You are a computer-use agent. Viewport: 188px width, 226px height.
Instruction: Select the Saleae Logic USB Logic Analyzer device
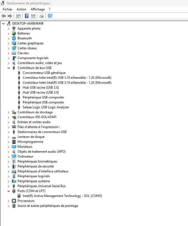46,107
